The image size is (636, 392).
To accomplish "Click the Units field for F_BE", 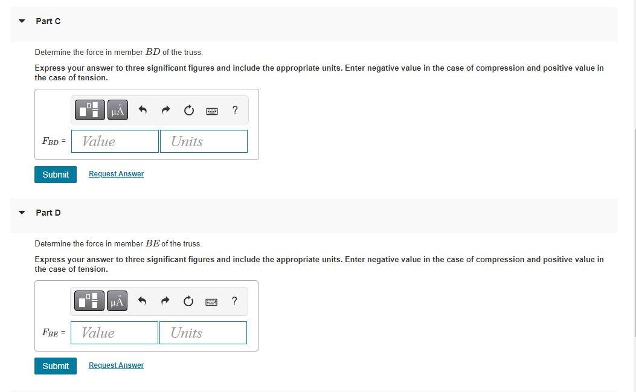I will coord(203,332).
